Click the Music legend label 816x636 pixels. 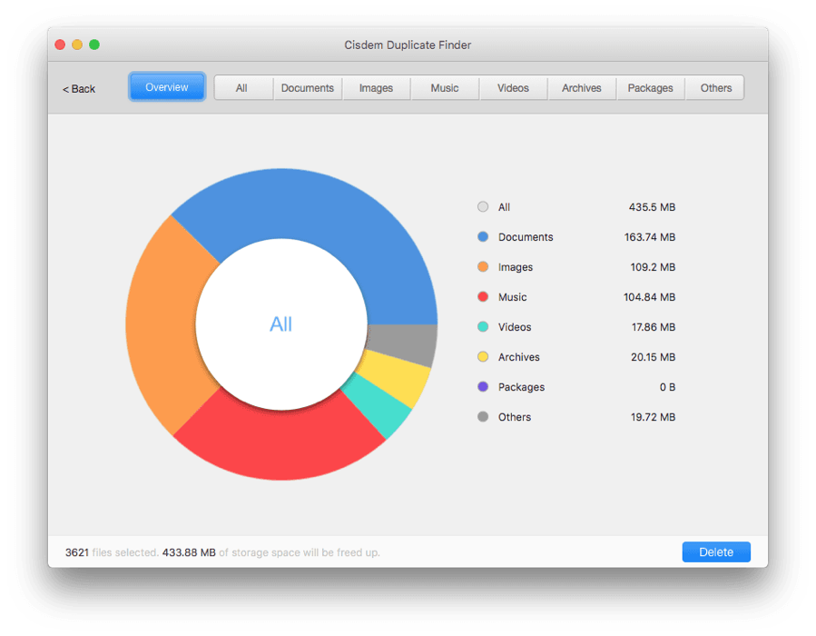(x=513, y=297)
